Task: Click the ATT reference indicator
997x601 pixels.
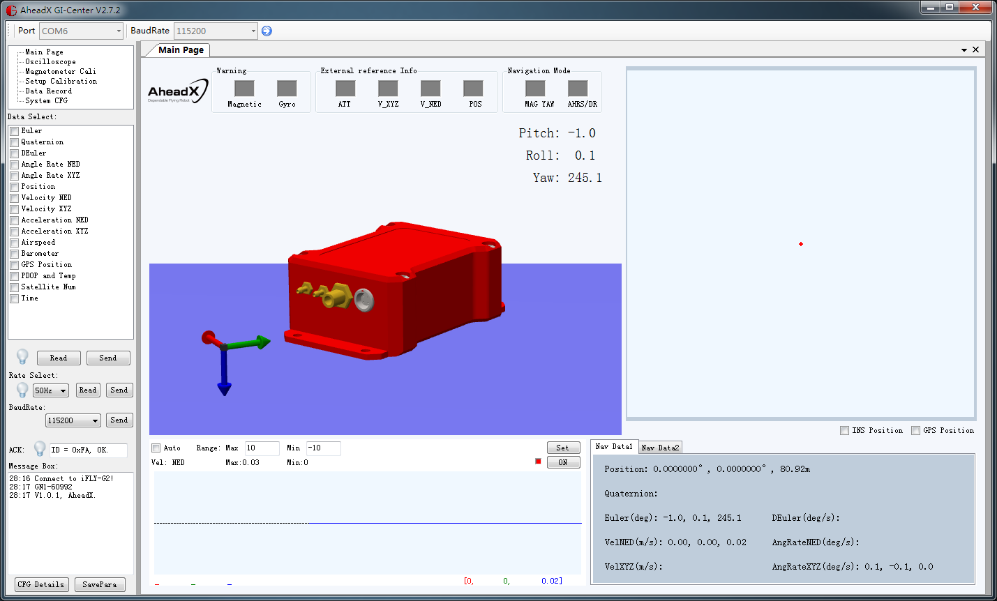Action: (x=345, y=89)
